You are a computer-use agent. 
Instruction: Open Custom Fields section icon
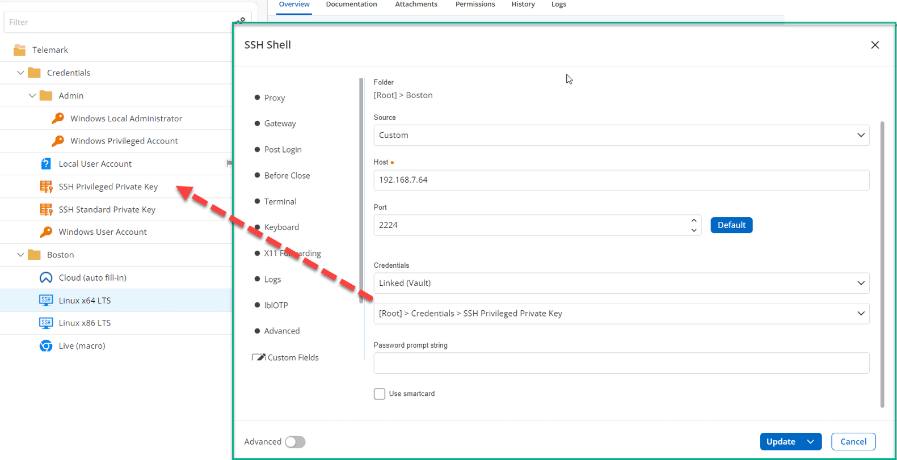click(259, 357)
